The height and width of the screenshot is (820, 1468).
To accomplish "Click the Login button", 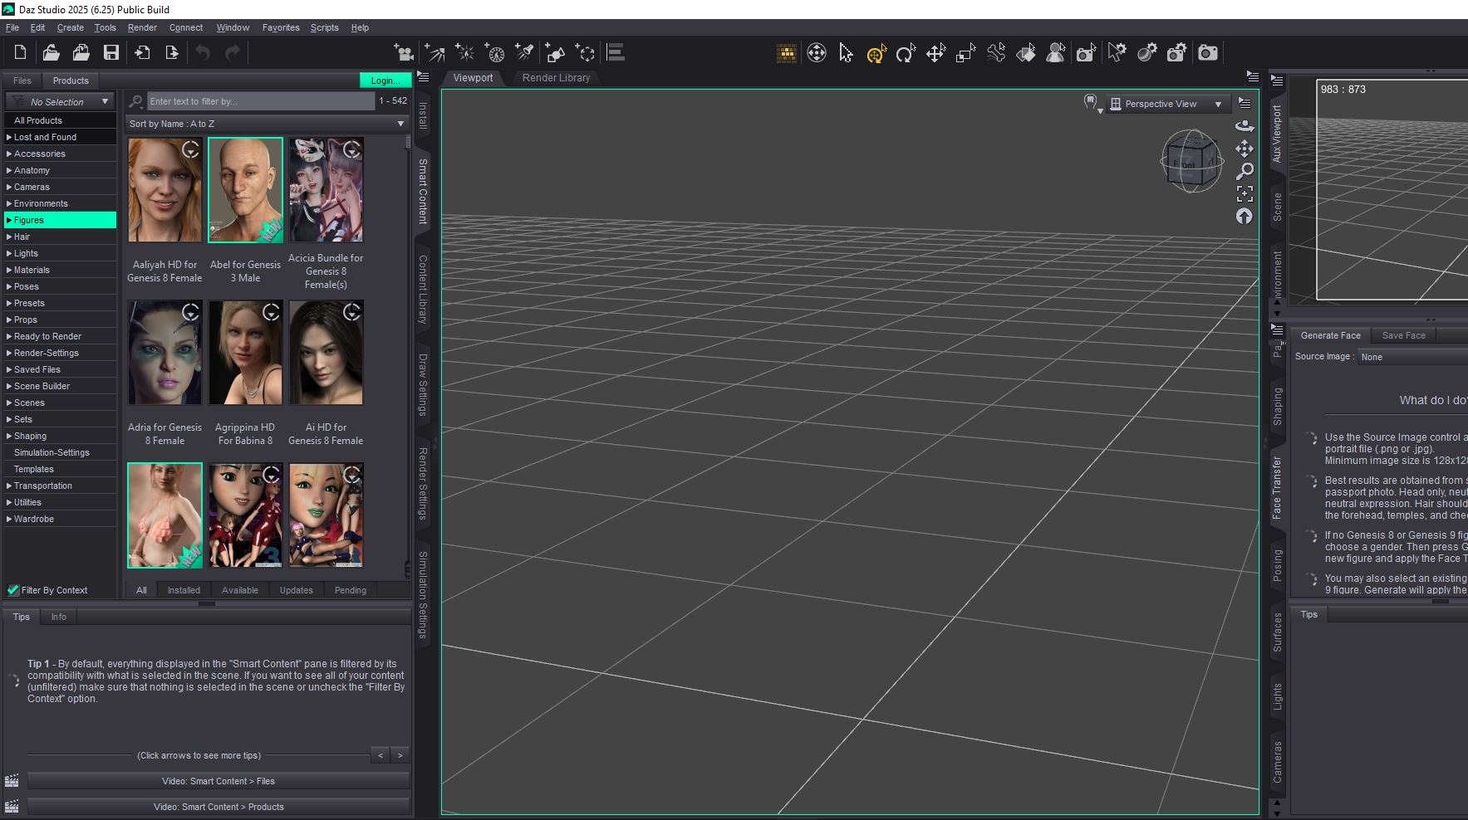I will click(x=385, y=81).
